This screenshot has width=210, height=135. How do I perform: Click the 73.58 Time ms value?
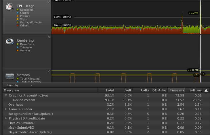[180, 95]
